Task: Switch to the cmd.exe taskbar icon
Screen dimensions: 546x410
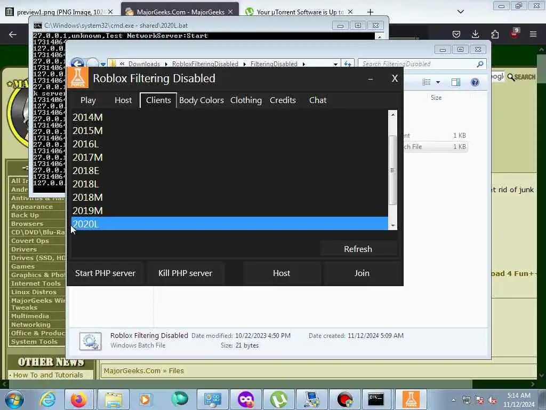Action: coord(376,399)
